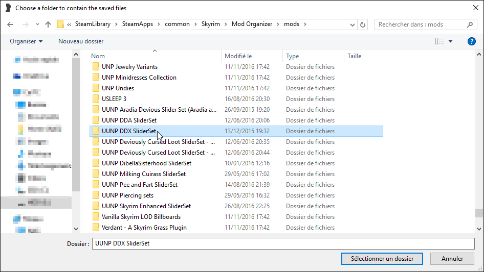Select UUNP Aradia Devious Slider Set folder
Image resolution: width=484 pixels, height=272 pixels.
click(x=236, y=110)
